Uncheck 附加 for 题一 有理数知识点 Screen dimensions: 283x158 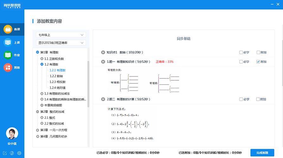258,62
